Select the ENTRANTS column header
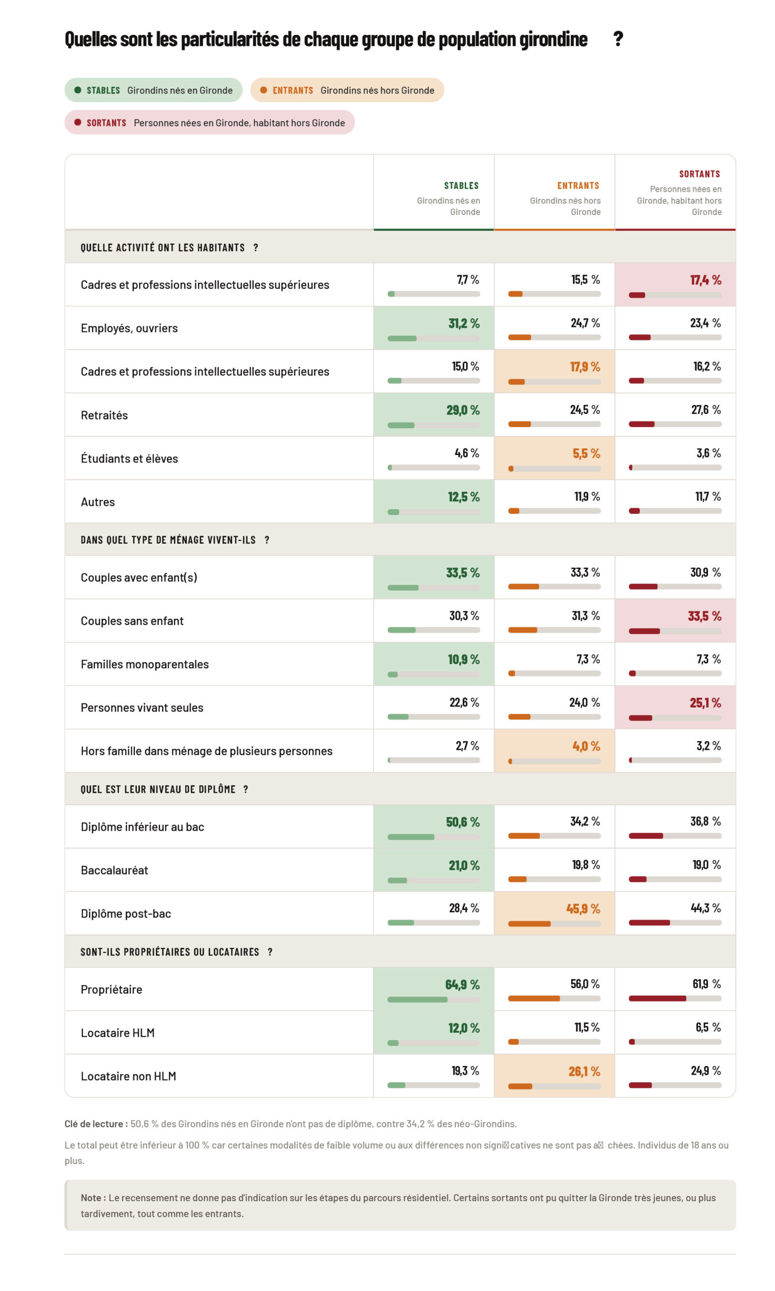Viewport: 775px width, 1291px height. [x=555, y=192]
